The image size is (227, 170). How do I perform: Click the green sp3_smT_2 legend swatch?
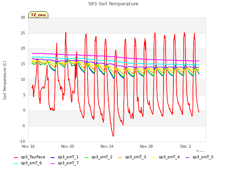tap(86, 157)
